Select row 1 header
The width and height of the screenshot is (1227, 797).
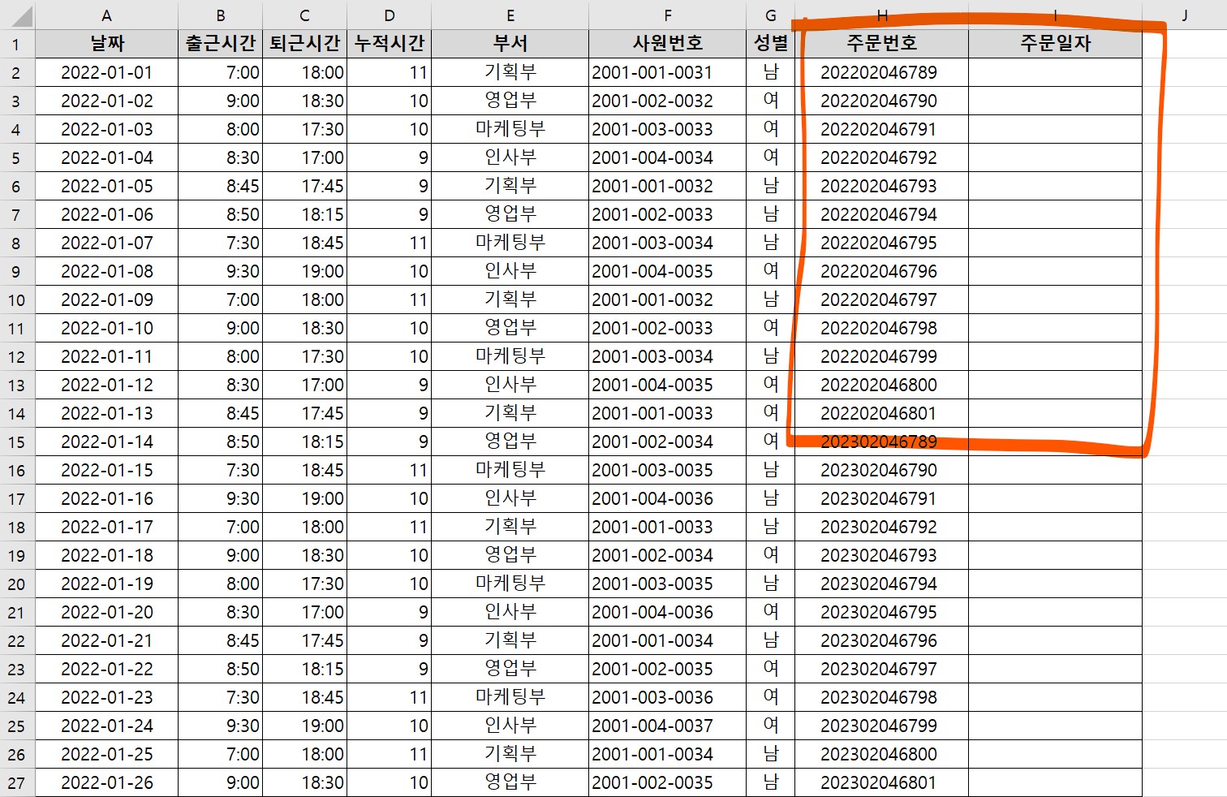tap(18, 44)
